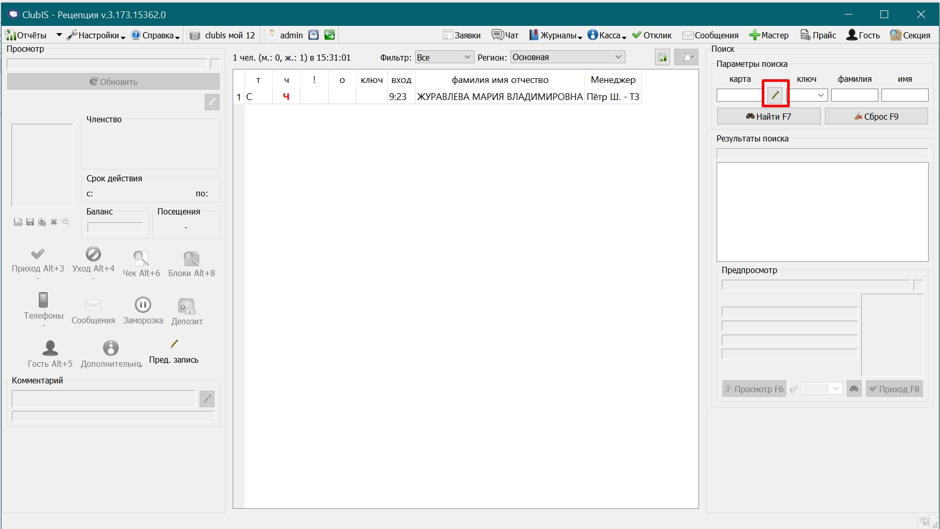The height and width of the screenshot is (529, 940).
Task: Click the save photo disk icon
Action: [30, 222]
